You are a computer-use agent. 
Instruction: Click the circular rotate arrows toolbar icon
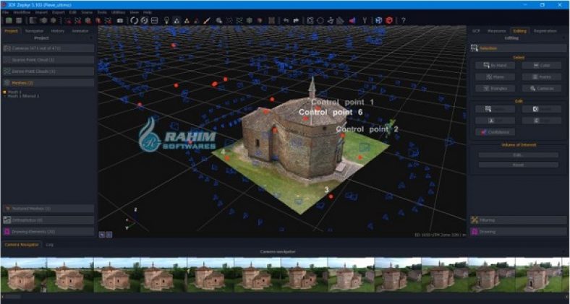pyautogui.click(x=134, y=20)
